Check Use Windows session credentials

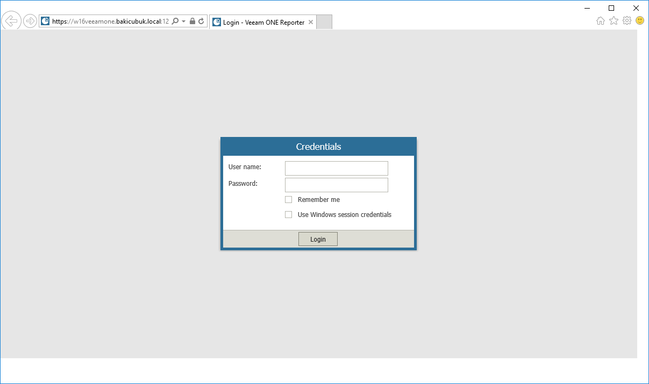[x=289, y=215]
